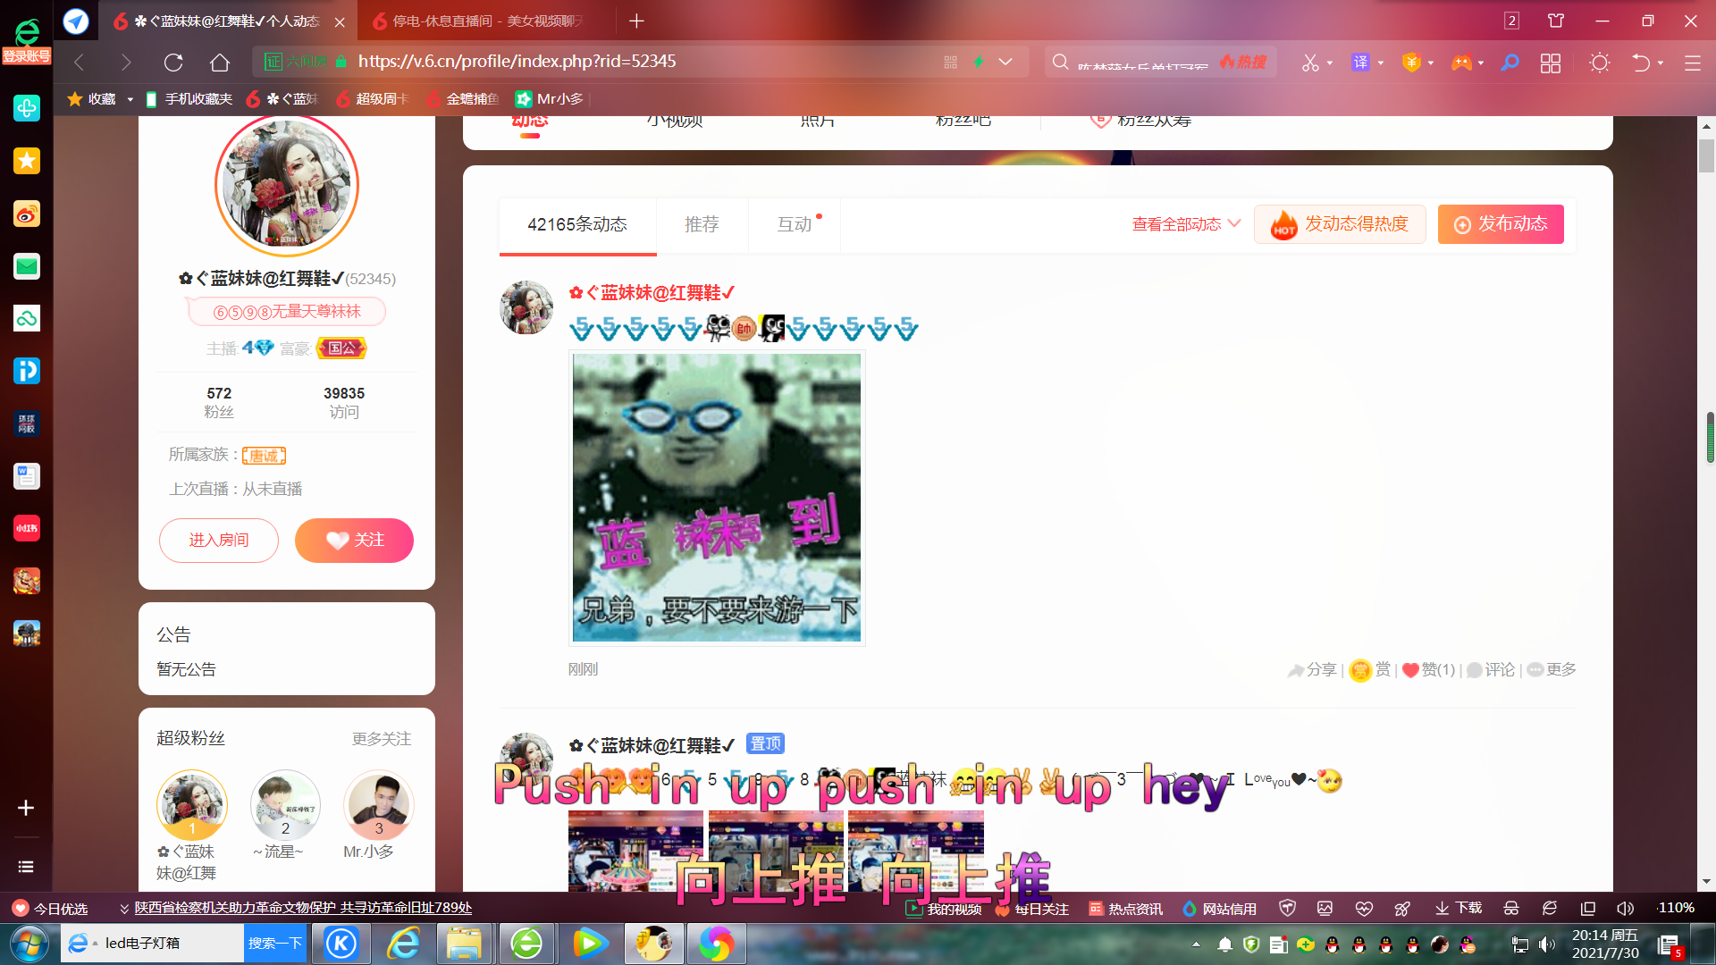Click the browser back arrow
This screenshot has width=1716, height=965.
point(79,62)
